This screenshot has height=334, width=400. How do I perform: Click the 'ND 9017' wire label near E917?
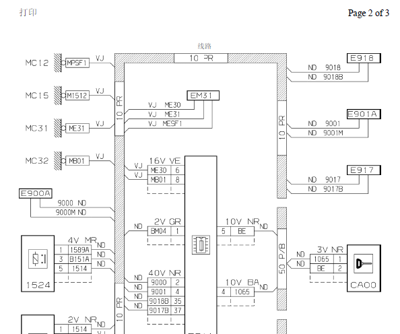pos(324,180)
